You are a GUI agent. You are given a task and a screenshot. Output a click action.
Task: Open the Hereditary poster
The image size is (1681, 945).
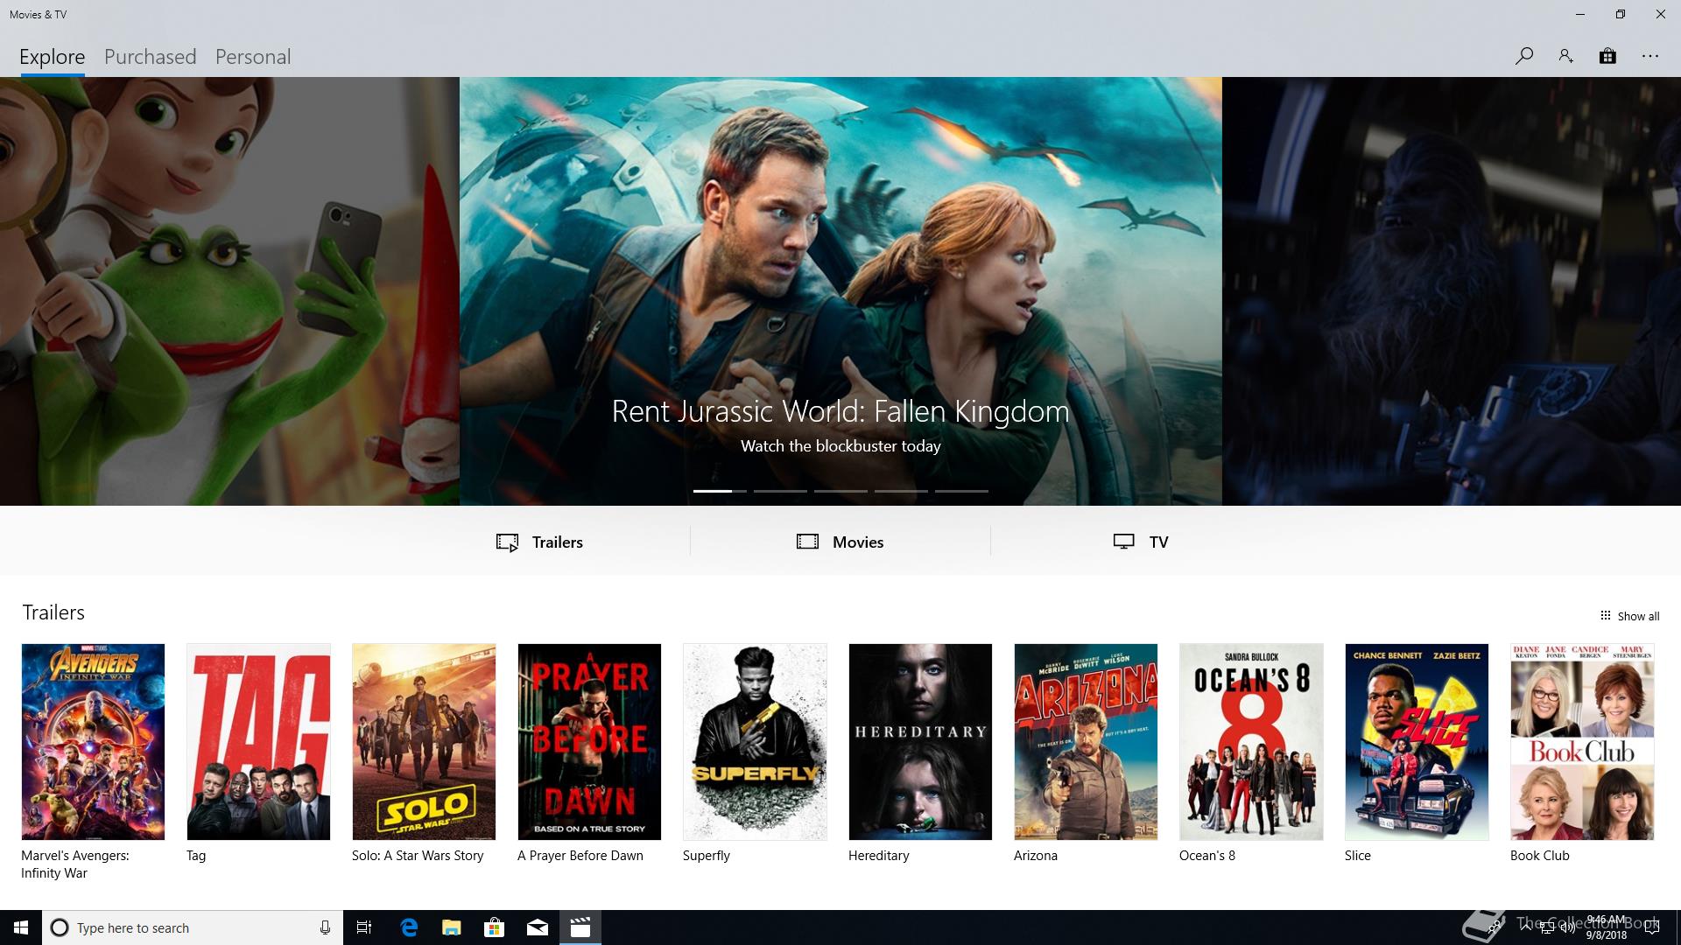(x=920, y=742)
